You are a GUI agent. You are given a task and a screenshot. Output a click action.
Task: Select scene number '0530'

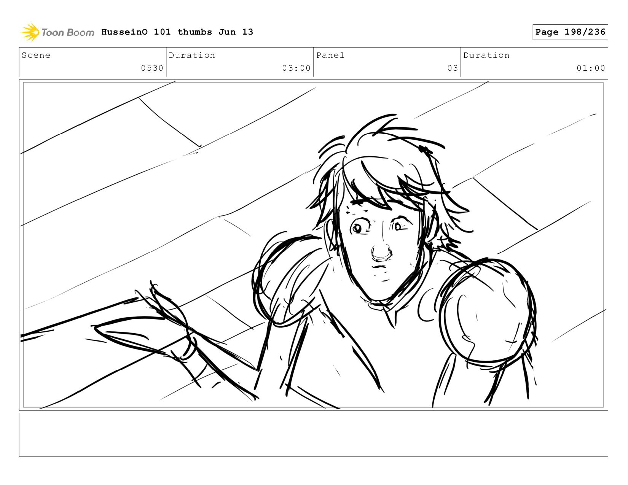coord(152,68)
